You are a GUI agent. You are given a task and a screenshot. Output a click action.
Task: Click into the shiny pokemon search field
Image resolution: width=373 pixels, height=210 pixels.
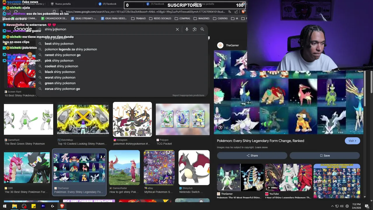click(108, 29)
